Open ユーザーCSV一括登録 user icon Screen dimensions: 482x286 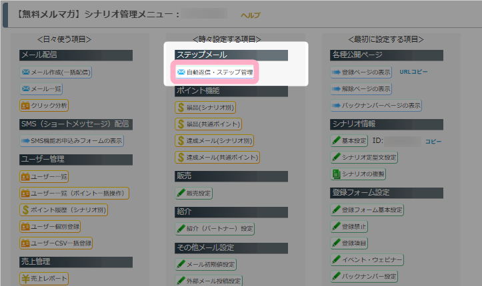click(27, 243)
